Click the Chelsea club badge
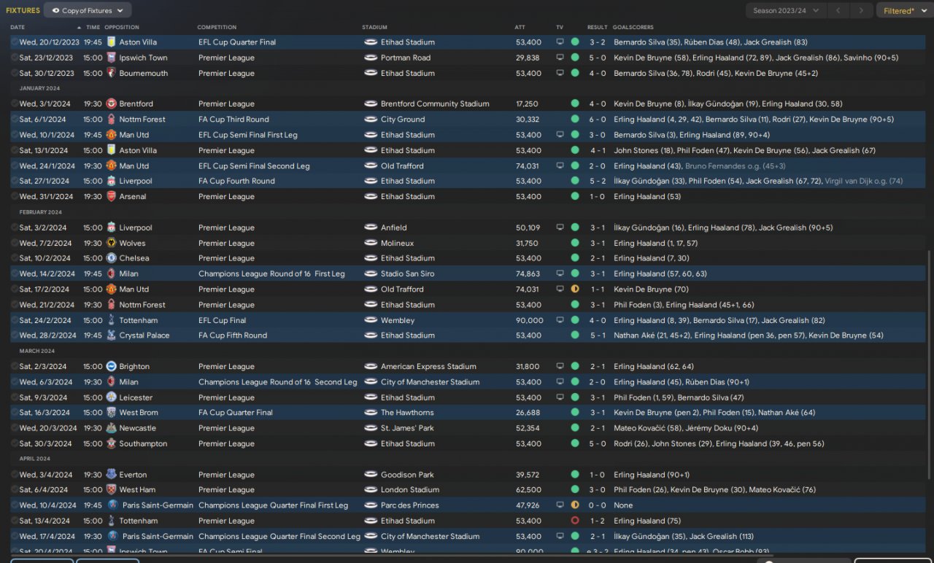 (x=112, y=258)
